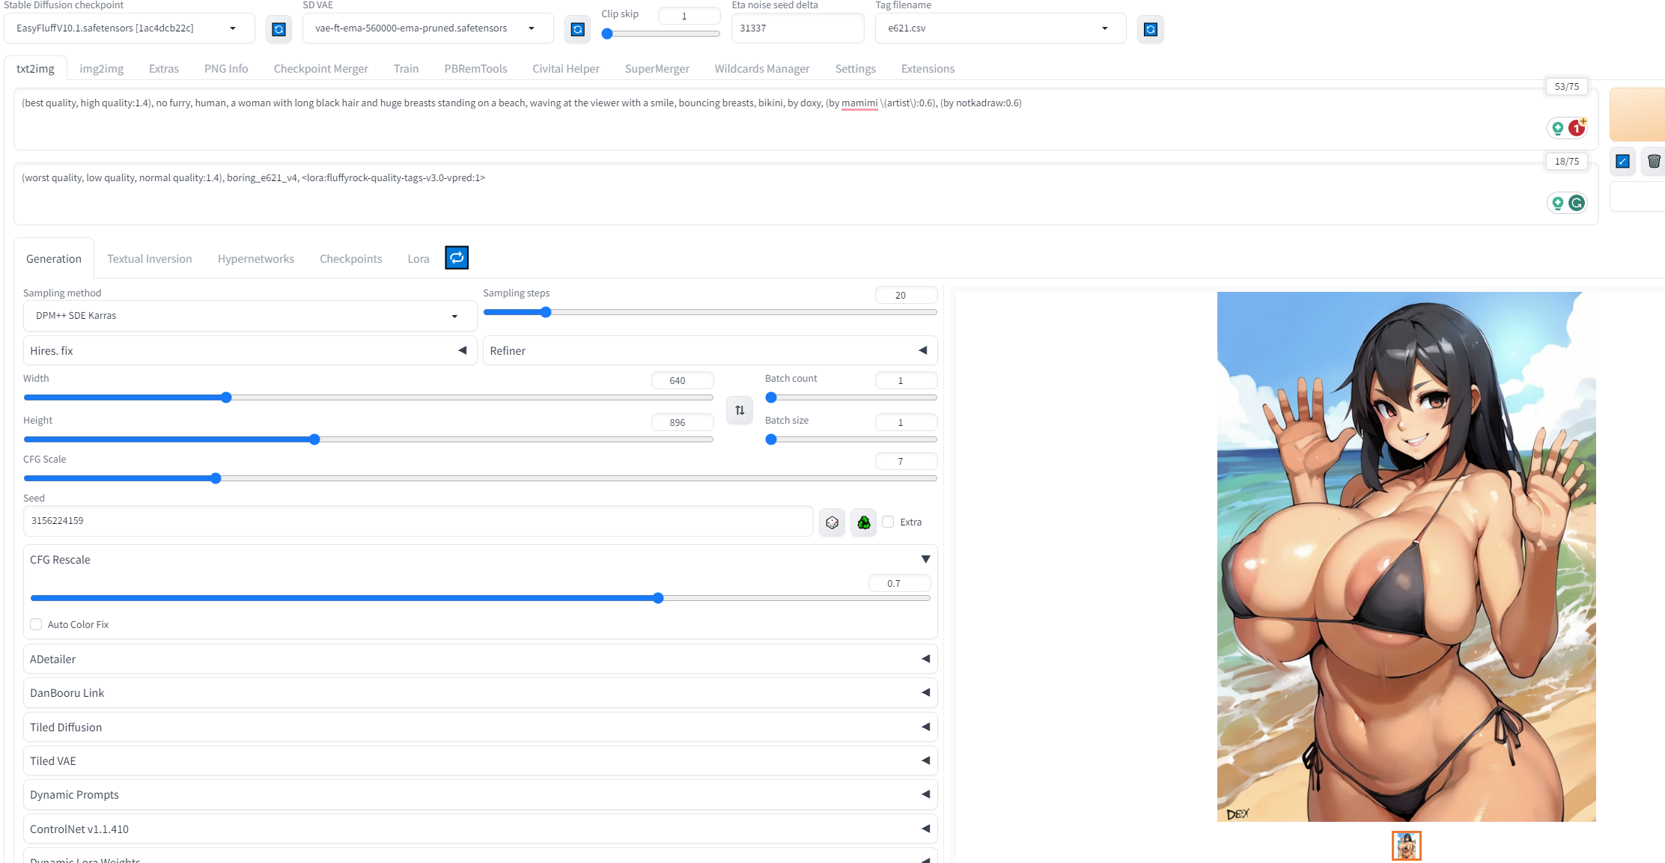1665x863 pixels.
Task: Adjust the Height slider
Action: (x=368, y=439)
